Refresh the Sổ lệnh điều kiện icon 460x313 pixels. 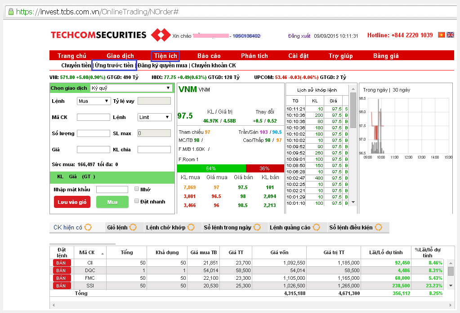379,227
